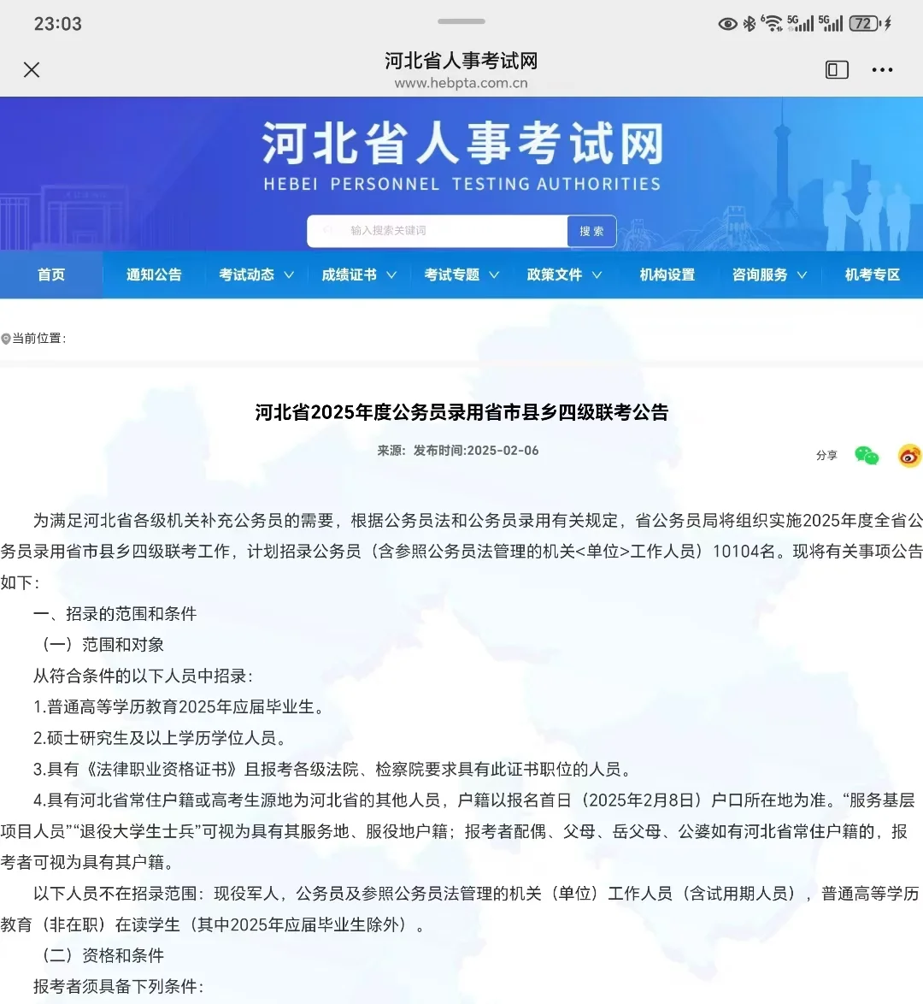Tap the Bluetooth icon in the status bar

750,23
